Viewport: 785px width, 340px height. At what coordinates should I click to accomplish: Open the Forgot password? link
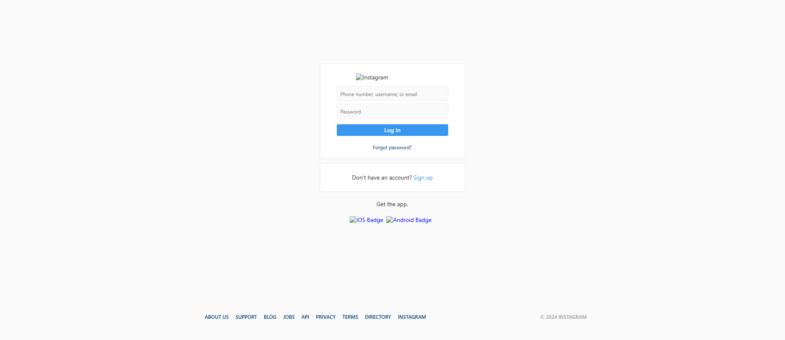point(392,148)
